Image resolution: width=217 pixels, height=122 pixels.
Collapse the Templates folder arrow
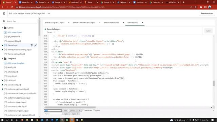point(2,59)
